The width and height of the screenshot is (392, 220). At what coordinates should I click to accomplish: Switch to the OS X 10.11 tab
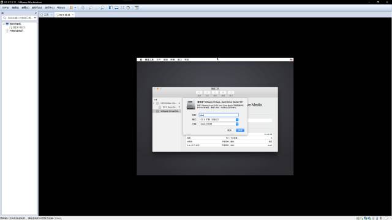pos(64,15)
